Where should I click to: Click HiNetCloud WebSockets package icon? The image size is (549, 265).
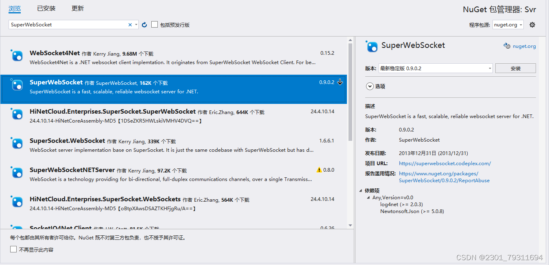tap(17, 202)
